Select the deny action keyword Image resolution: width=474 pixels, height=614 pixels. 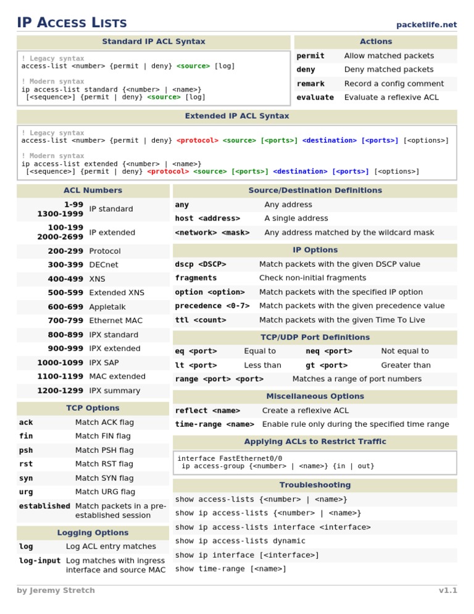click(x=306, y=69)
